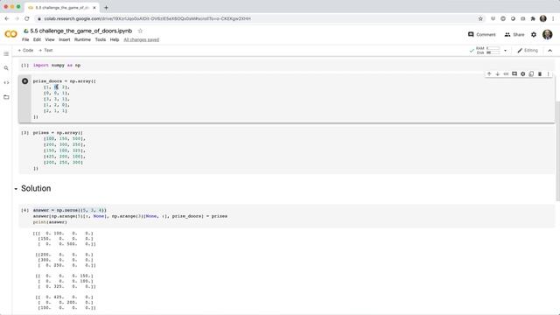
Task: Open the cell editor settings gear
Action: [523, 73]
